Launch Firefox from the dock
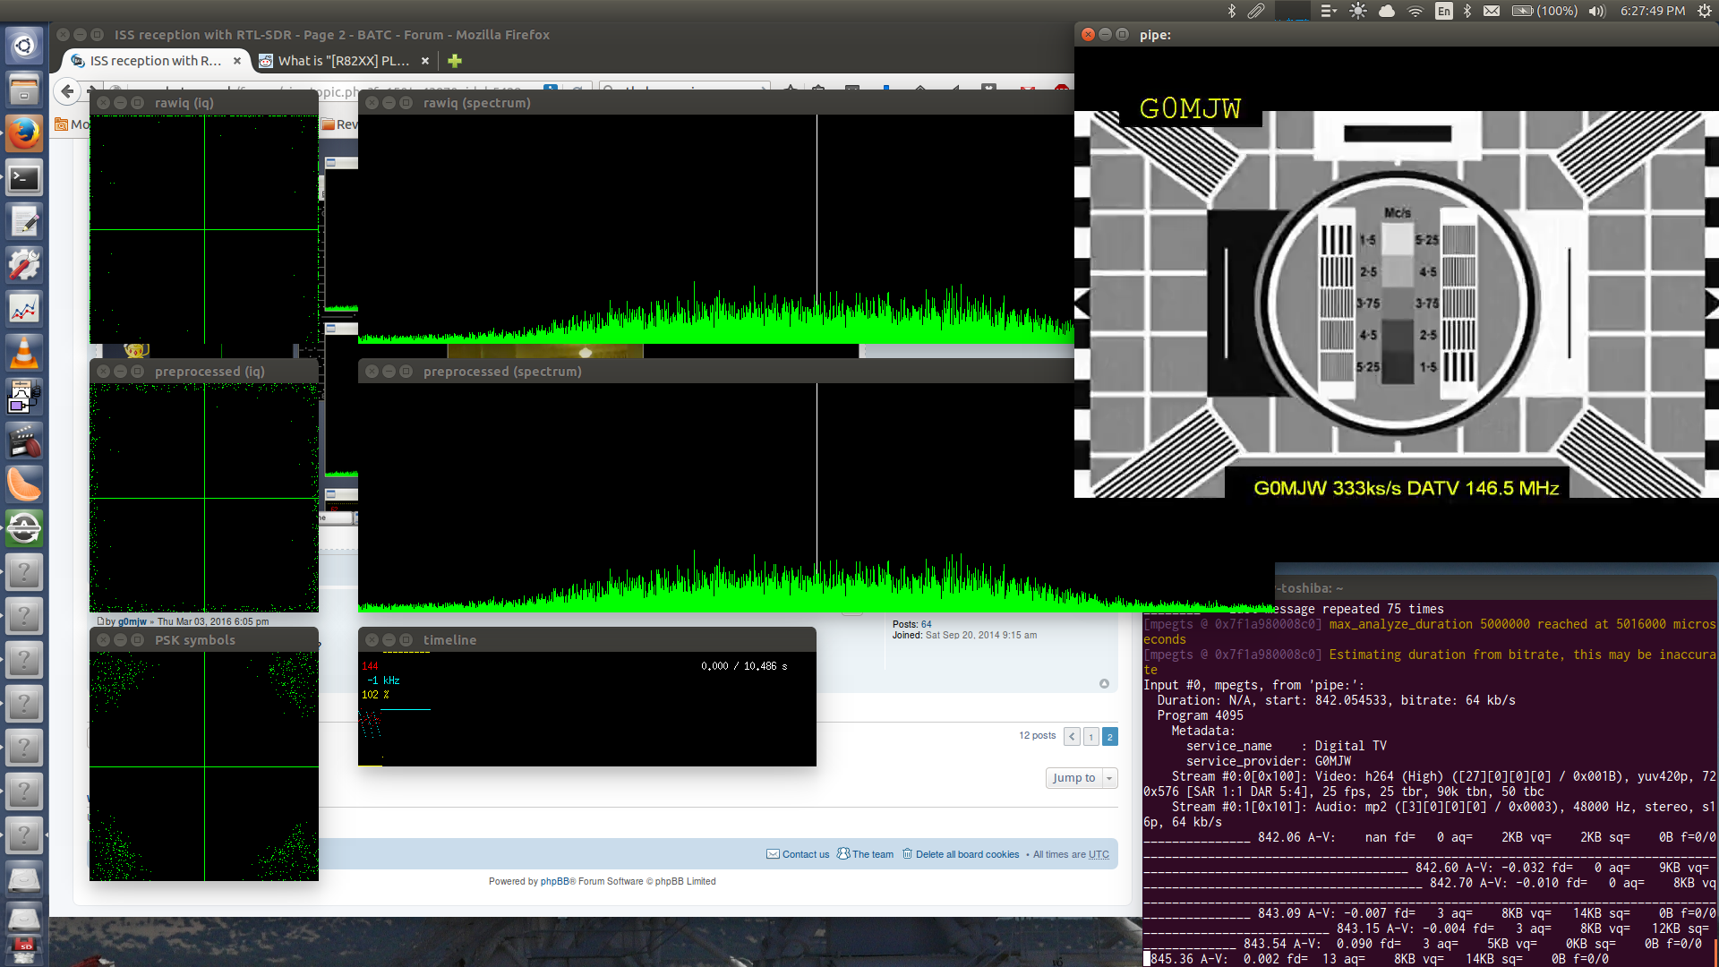Image resolution: width=1719 pixels, height=967 pixels. [x=24, y=133]
